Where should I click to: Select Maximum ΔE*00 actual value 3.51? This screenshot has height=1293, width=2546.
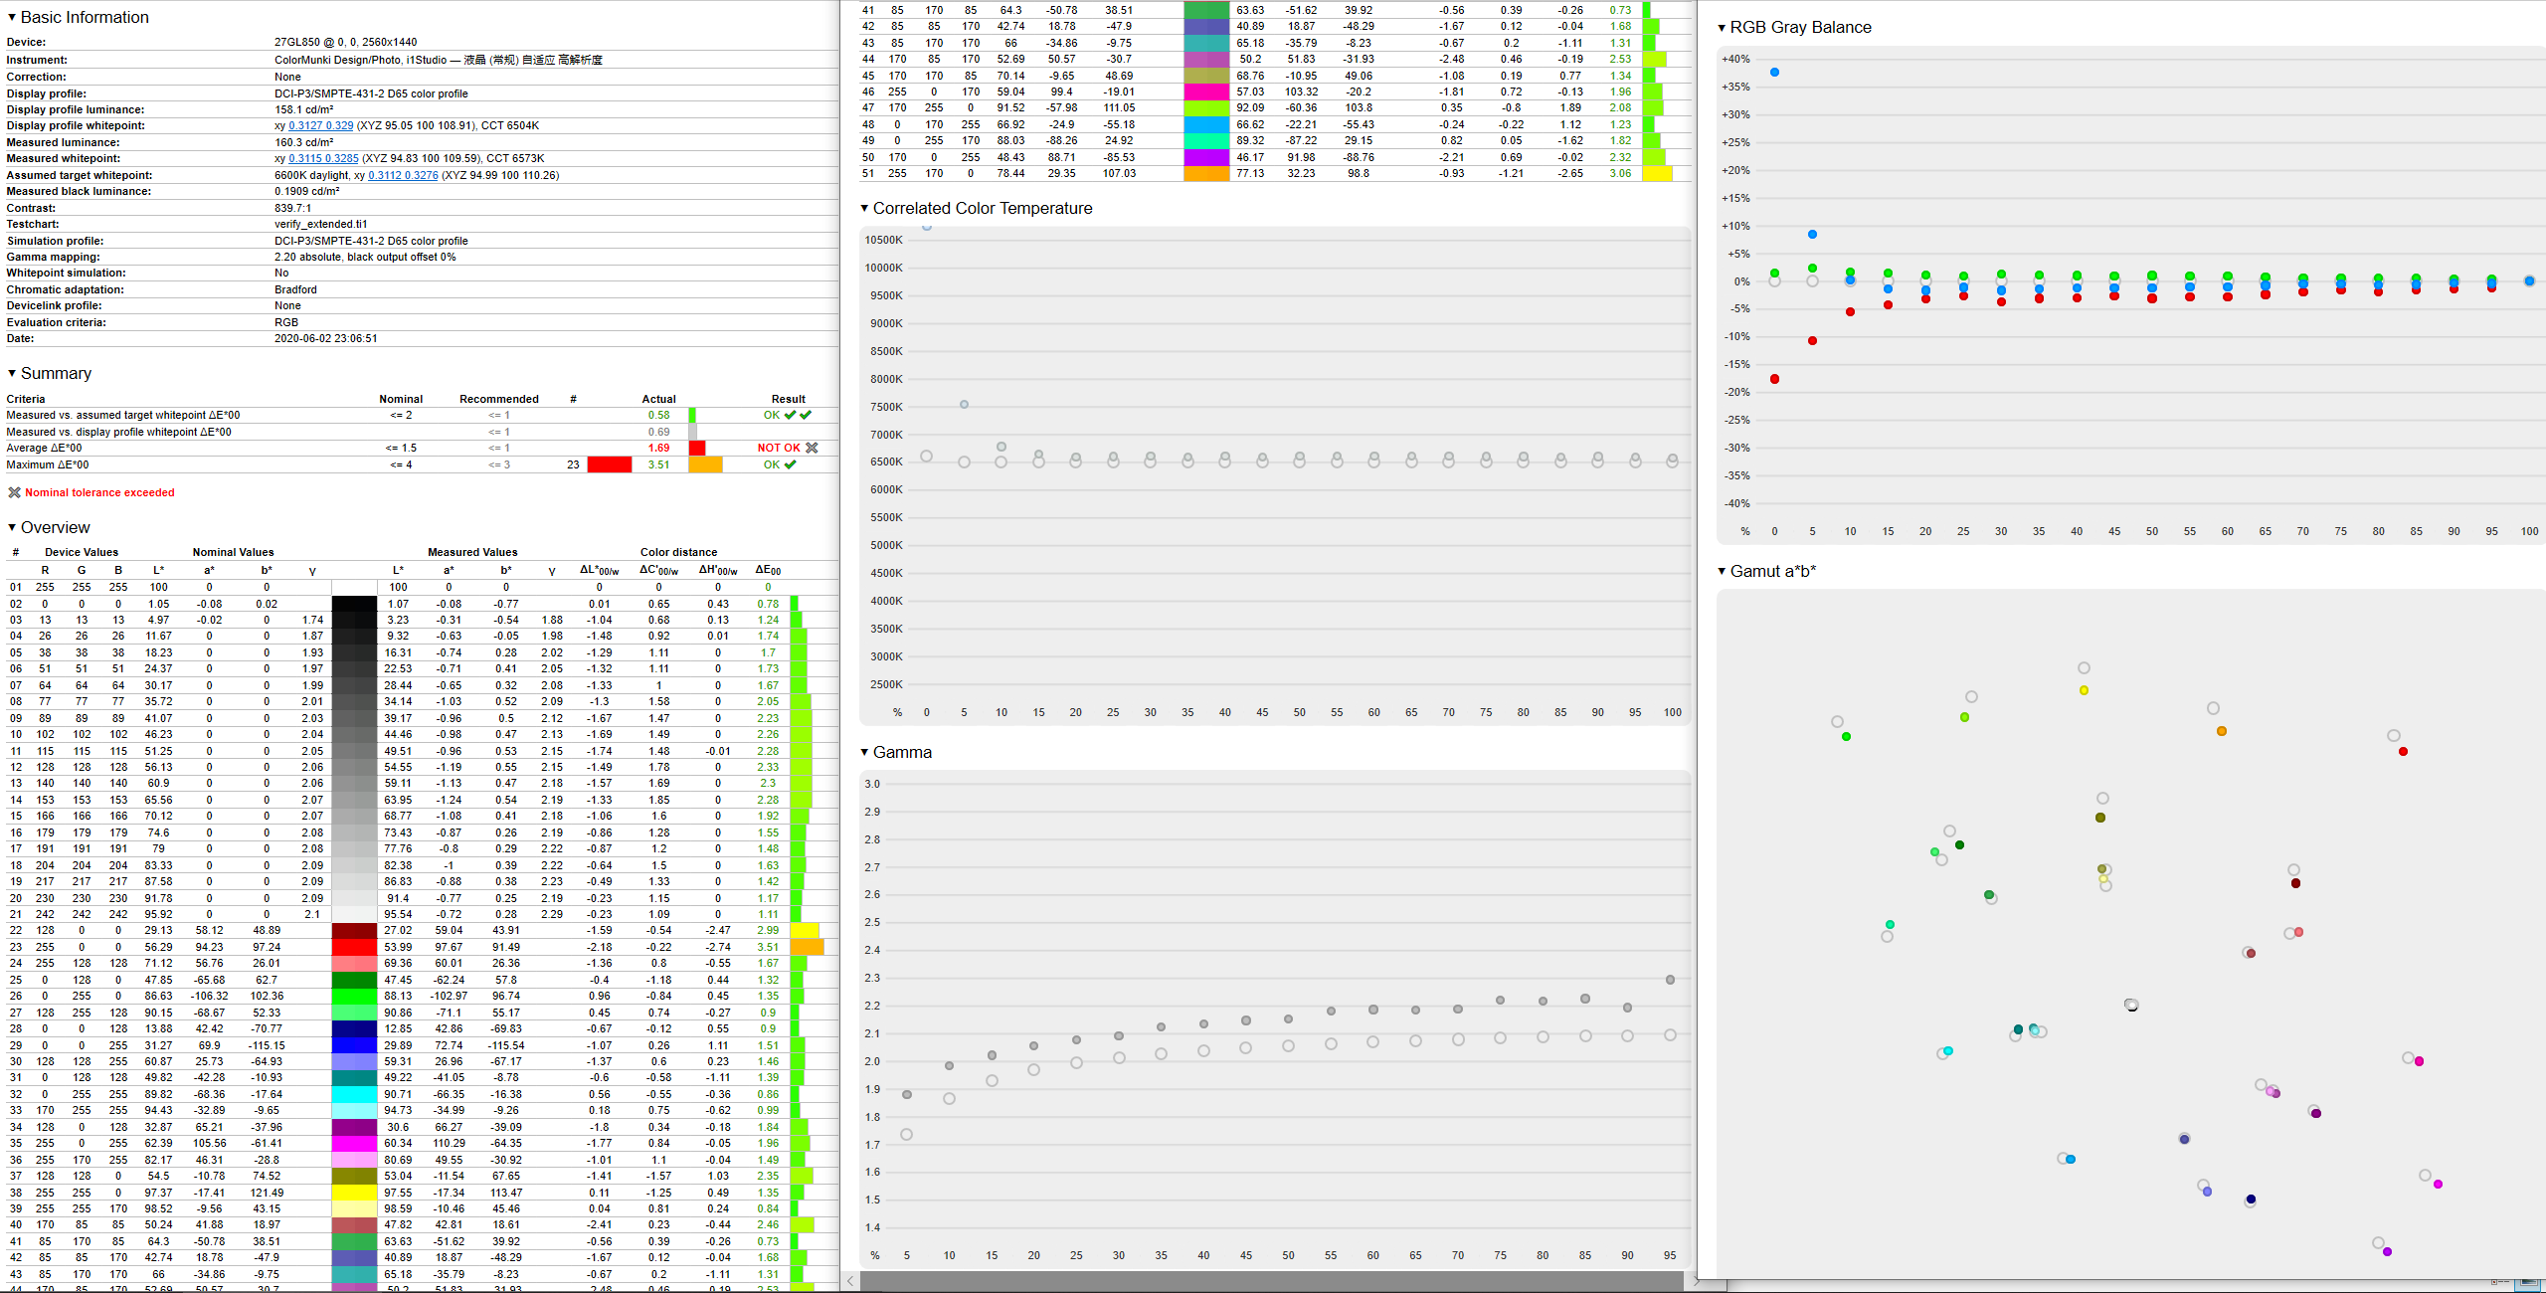click(x=658, y=464)
